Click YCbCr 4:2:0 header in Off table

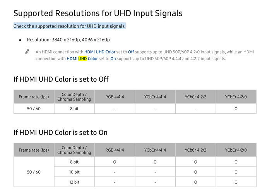tap(236, 97)
